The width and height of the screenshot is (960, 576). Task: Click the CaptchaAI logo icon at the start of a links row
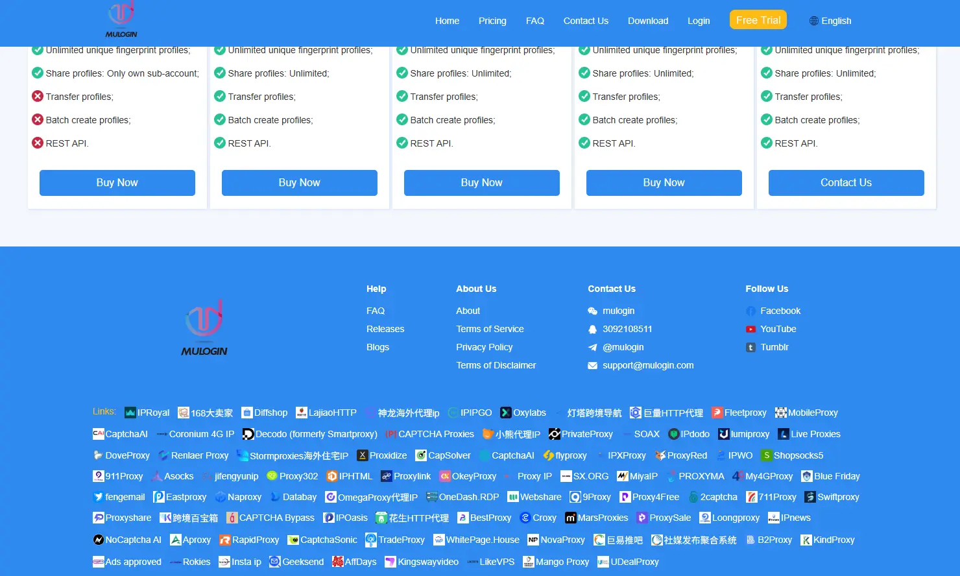(98, 434)
